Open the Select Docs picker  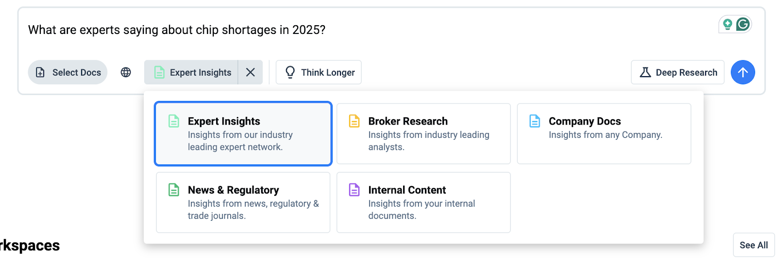point(68,72)
